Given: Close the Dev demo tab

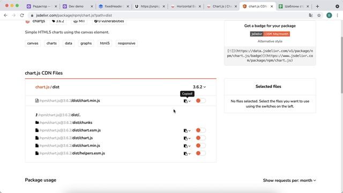Looking at the screenshot, I should pos(92,6).
